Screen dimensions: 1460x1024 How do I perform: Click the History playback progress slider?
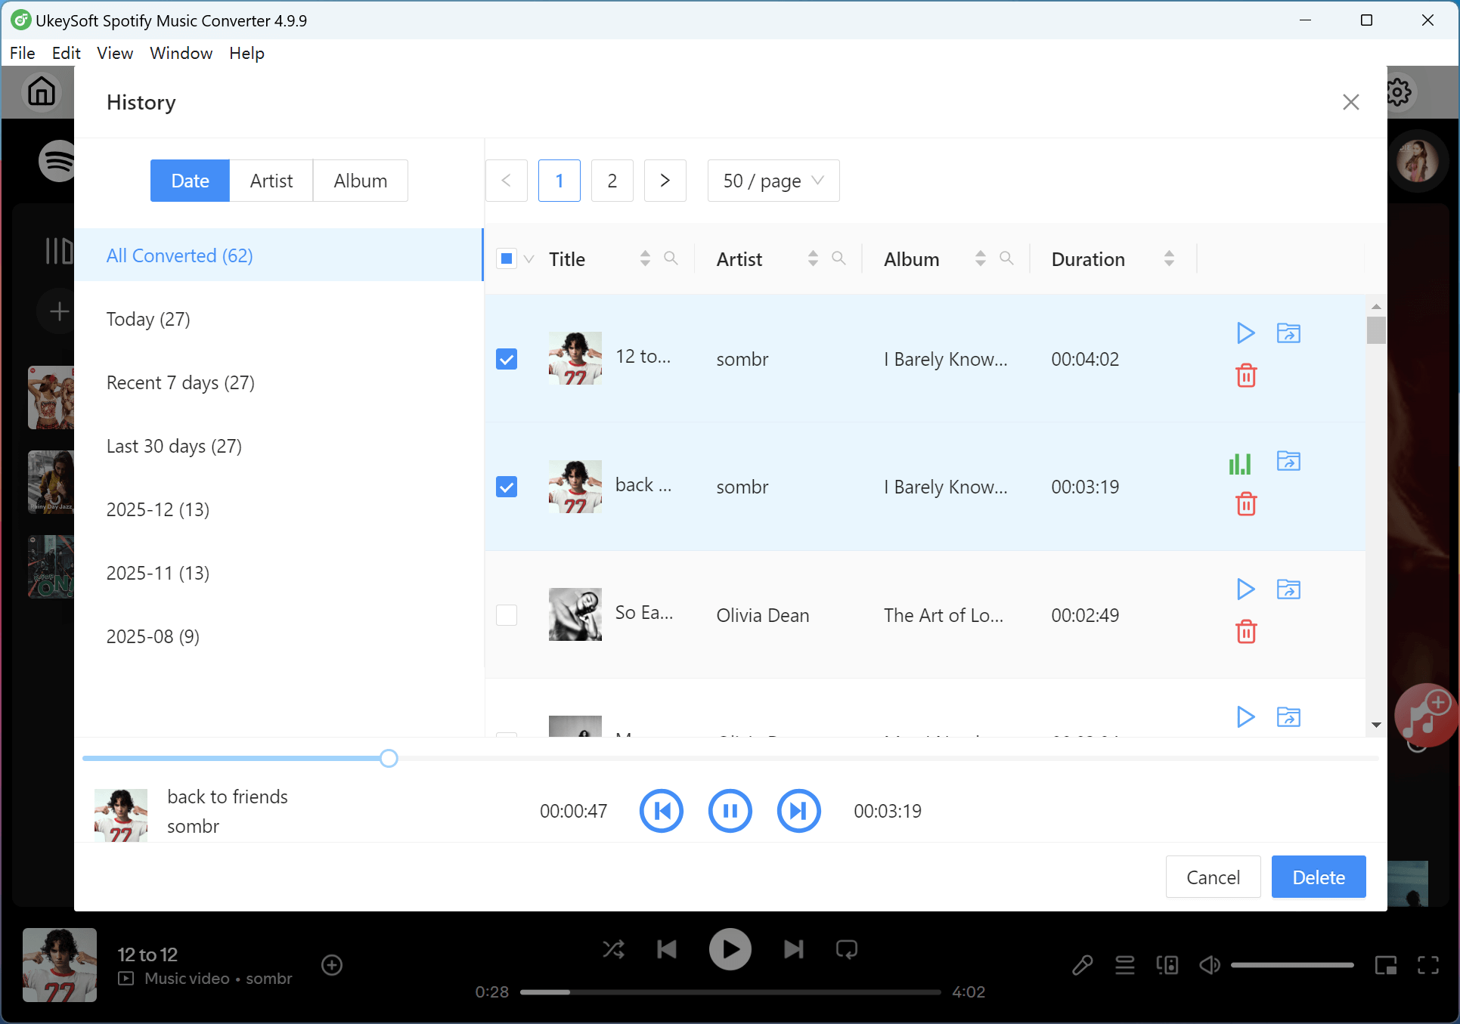point(389,758)
